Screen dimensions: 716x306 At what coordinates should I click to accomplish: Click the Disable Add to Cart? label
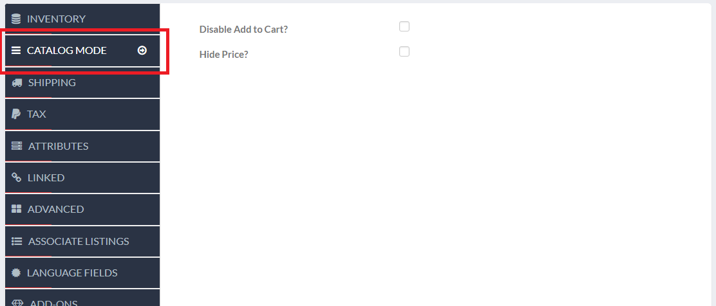pyautogui.click(x=244, y=29)
